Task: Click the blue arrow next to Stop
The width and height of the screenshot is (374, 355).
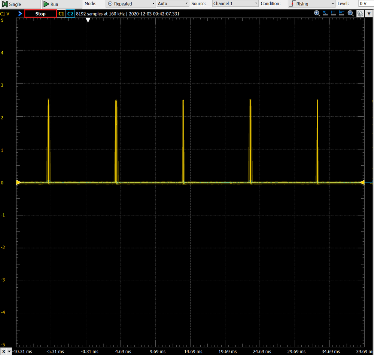Action: click(20, 14)
